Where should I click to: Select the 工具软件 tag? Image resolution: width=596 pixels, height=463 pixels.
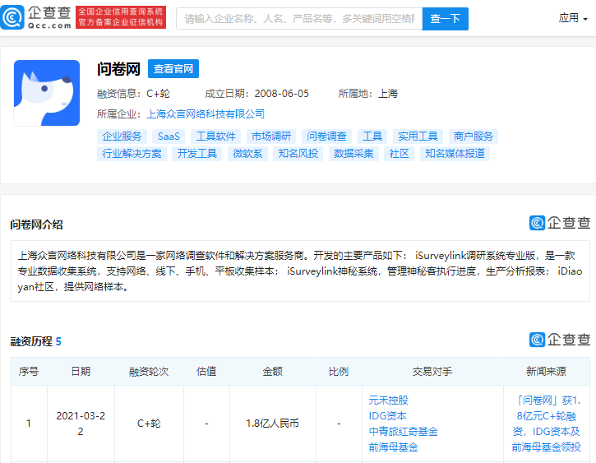click(x=215, y=136)
